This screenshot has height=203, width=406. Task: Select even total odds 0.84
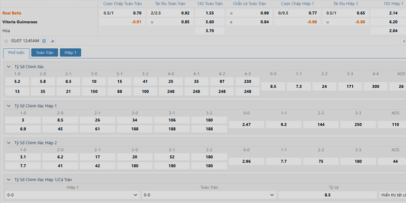point(249,22)
